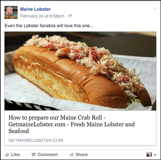
Task: Open Maine Lobster profile picture
Action: click(x=11, y=12)
